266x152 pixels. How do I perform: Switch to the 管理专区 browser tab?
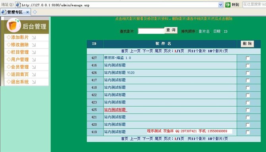click(15, 12)
